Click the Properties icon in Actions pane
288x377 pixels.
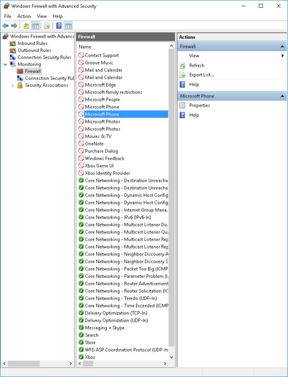coord(182,105)
